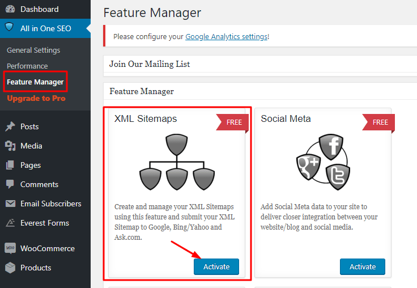The height and width of the screenshot is (288, 417).
Task: Click the Google Plus shield in the Social Meta graphic
Action: (x=308, y=167)
